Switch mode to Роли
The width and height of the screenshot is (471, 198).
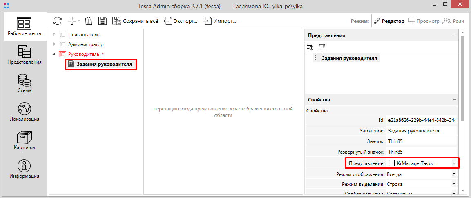[x=453, y=21]
